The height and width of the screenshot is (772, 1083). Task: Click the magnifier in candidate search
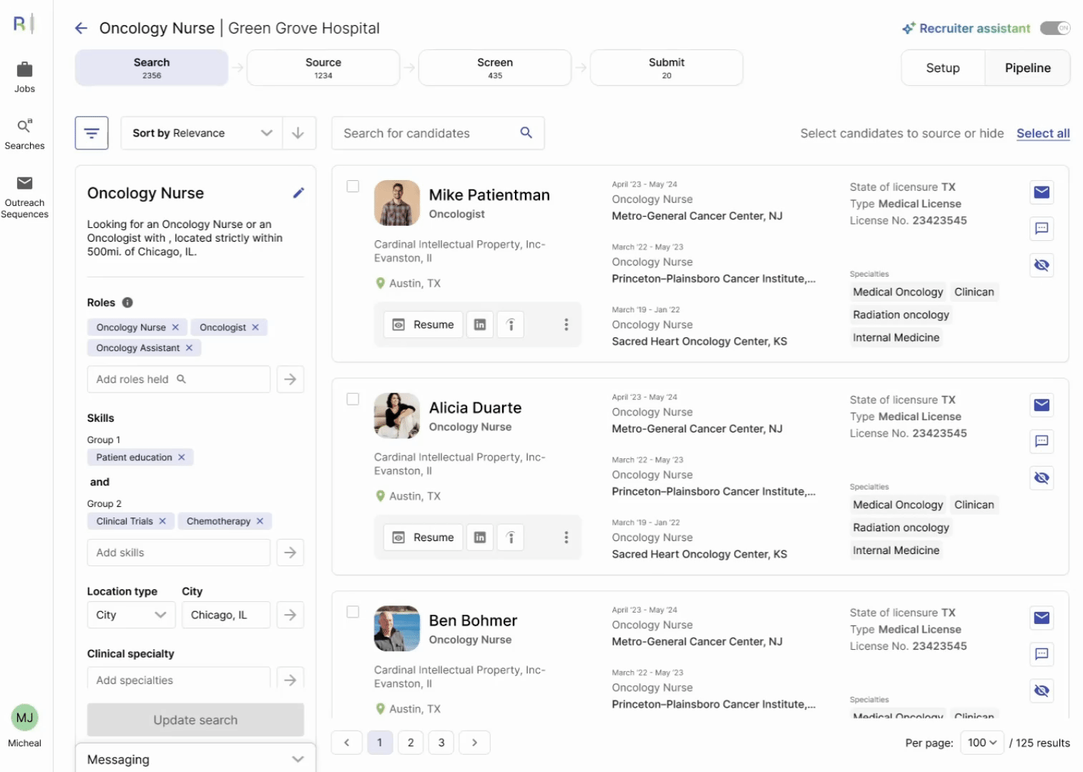click(x=526, y=133)
